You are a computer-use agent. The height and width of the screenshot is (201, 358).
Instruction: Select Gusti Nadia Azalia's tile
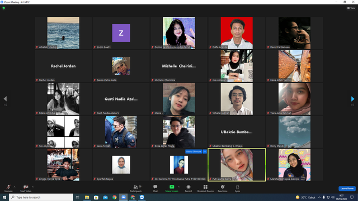click(x=121, y=99)
